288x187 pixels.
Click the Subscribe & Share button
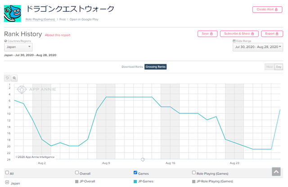coord(239,34)
